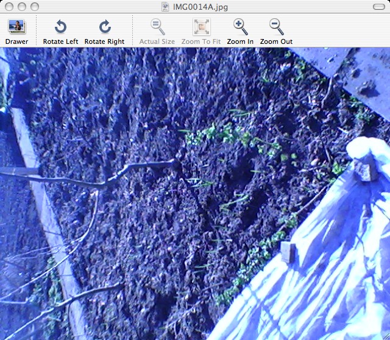This screenshot has height=340, width=390.
Task: Click the window's maximize (zoom) button
Action: pyautogui.click(x=34, y=7)
